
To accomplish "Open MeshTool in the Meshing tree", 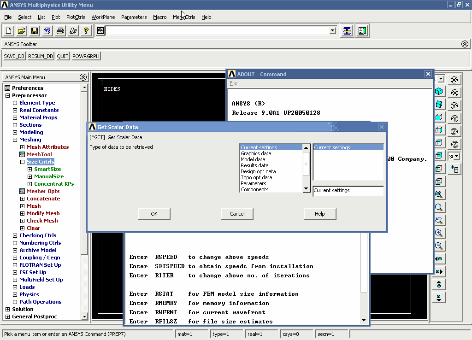I will 39,154.
